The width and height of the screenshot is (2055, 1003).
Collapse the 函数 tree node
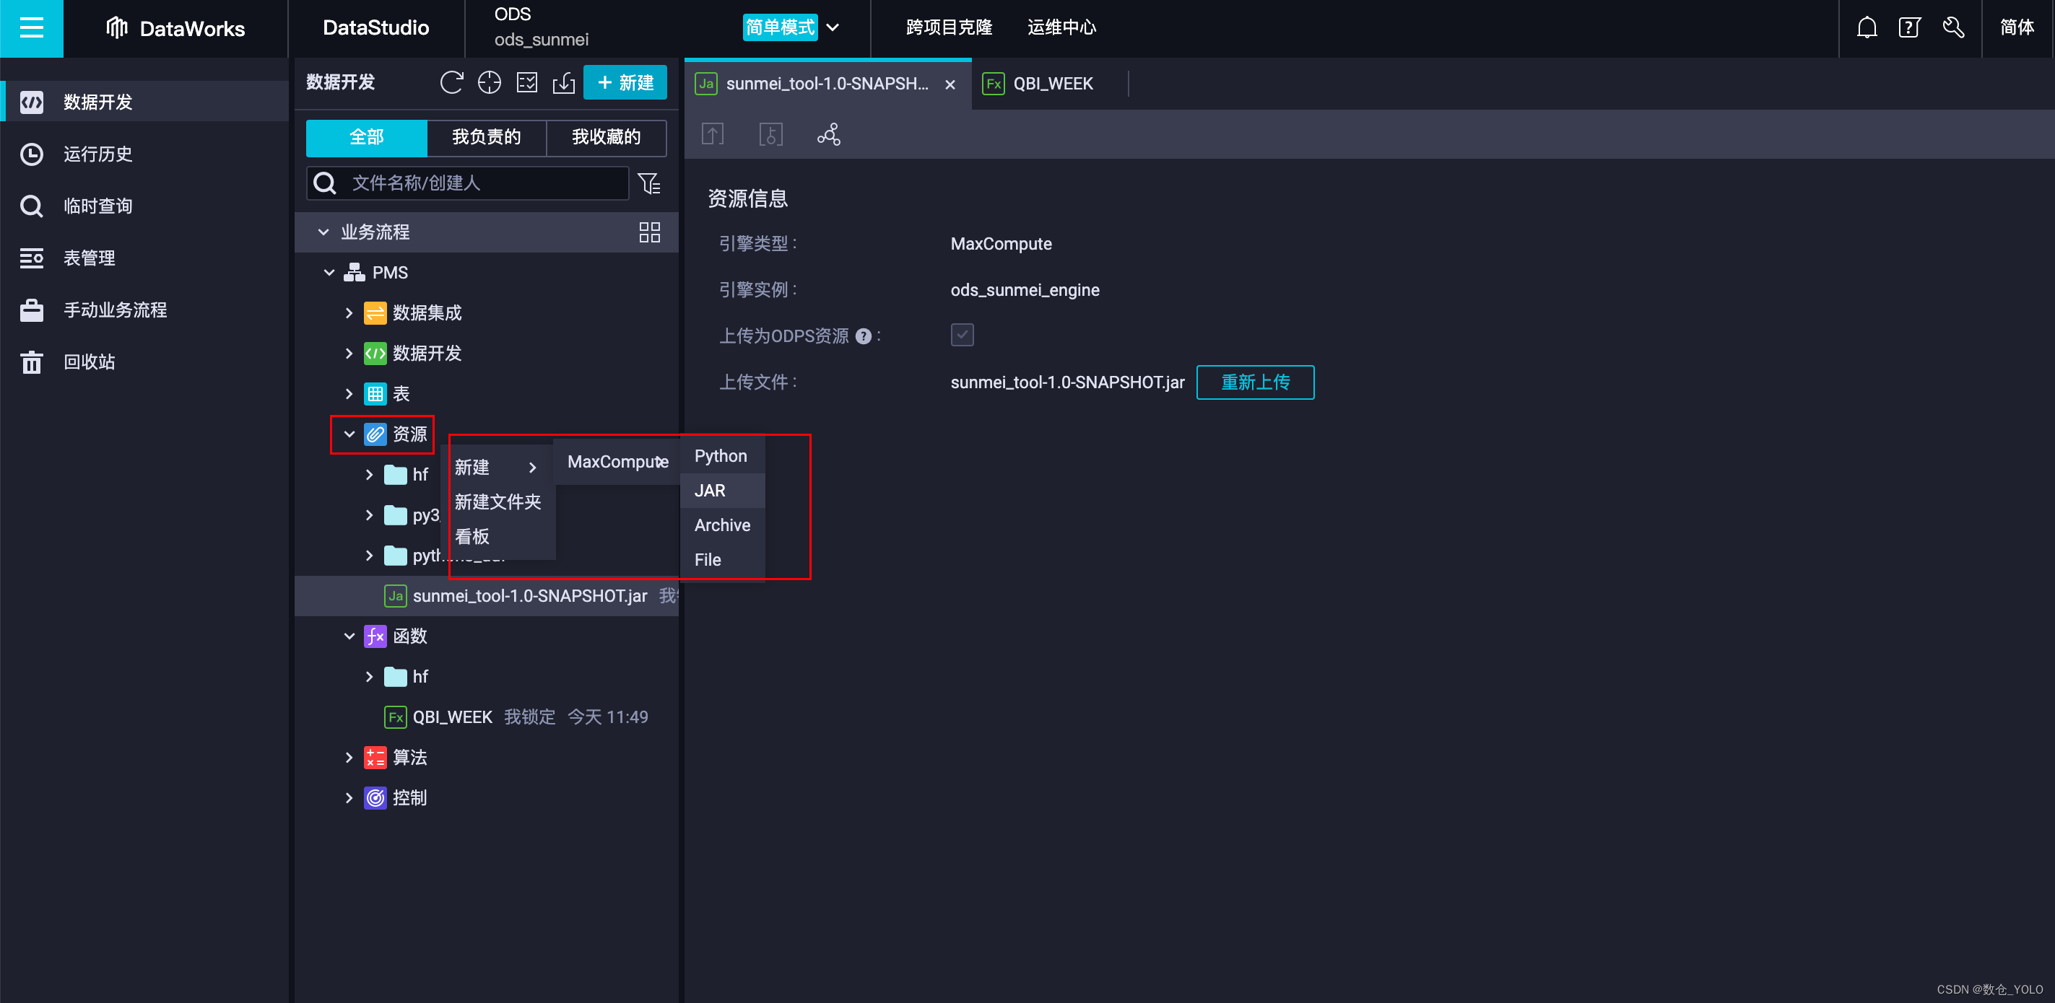[349, 636]
